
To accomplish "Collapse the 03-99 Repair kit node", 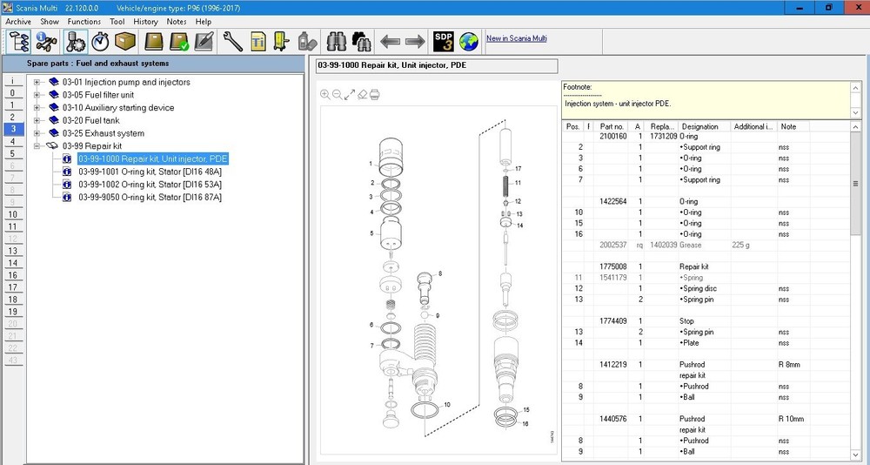I will click(x=37, y=146).
